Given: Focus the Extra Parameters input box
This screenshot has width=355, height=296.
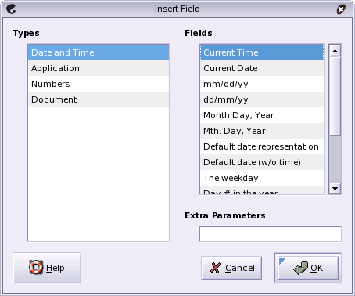Looking at the screenshot, I should point(271,234).
